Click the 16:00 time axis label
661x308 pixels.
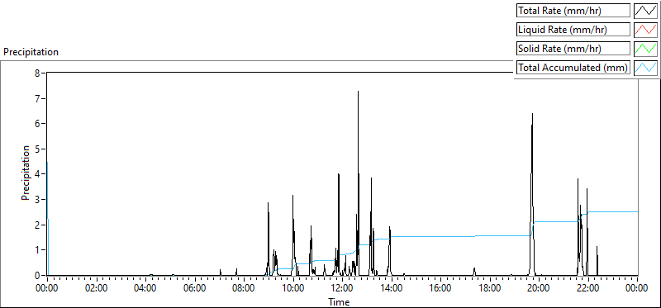pyautogui.click(x=440, y=288)
